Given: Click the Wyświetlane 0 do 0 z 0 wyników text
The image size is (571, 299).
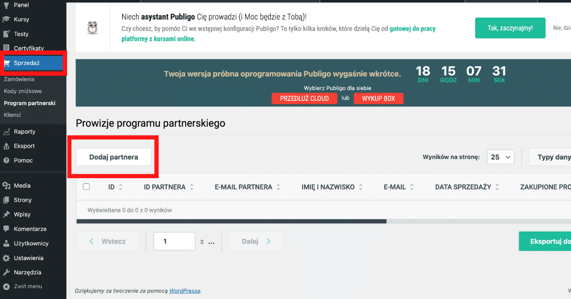Looking at the screenshot, I should (x=130, y=210).
